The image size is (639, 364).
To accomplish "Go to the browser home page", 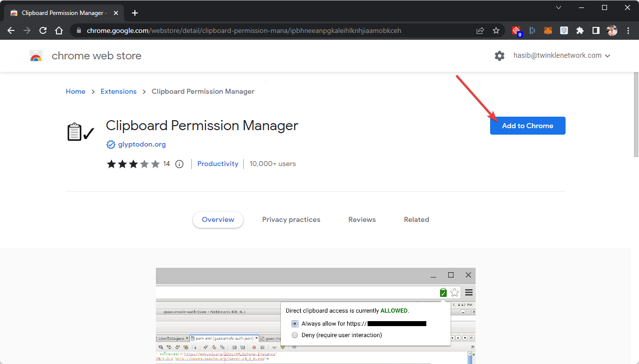I will [59, 30].
